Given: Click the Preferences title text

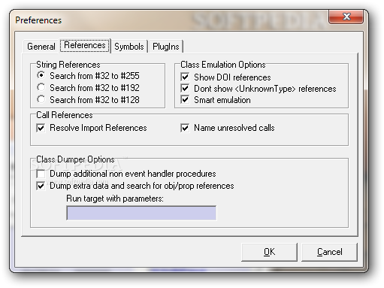Looking at the screenshot, I should pyautogui.click(x=38, y=20).
